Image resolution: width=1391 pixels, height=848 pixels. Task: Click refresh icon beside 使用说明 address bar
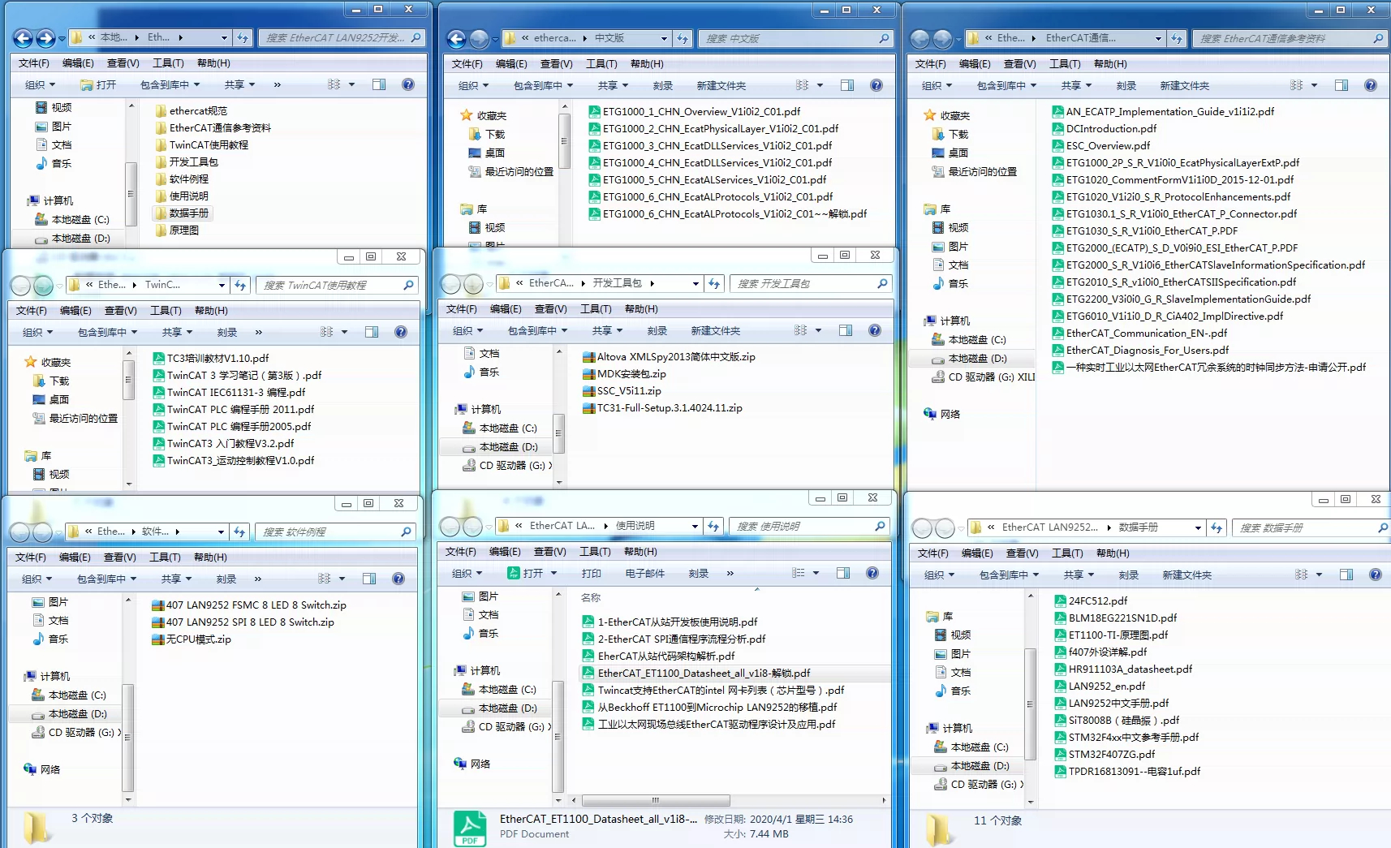tap(713, 527)
